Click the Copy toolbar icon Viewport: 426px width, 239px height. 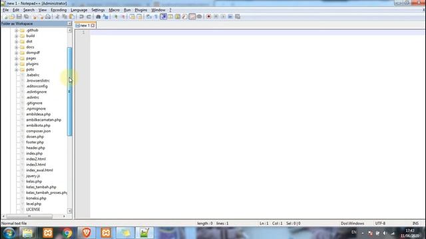(x=65, y=17)
